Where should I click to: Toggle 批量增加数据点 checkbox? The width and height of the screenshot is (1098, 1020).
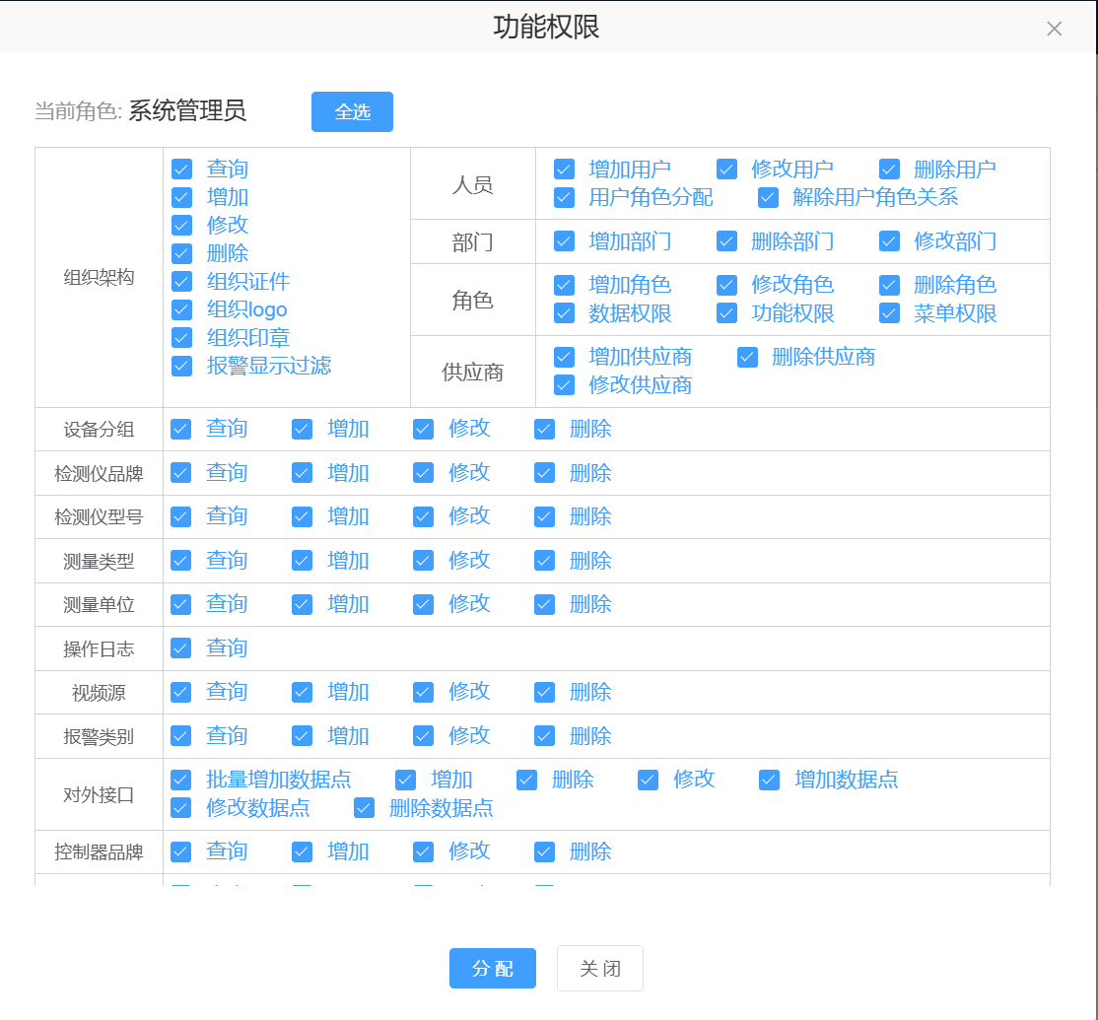180,780
